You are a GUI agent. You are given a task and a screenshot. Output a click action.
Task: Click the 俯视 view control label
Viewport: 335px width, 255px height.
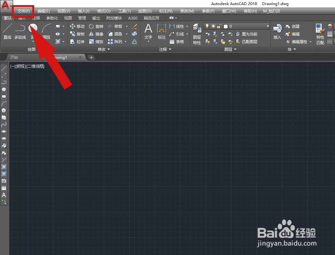point(21,66)
